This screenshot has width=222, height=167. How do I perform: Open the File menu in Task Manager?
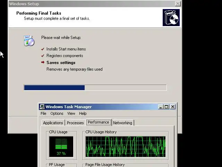[43, 113]
